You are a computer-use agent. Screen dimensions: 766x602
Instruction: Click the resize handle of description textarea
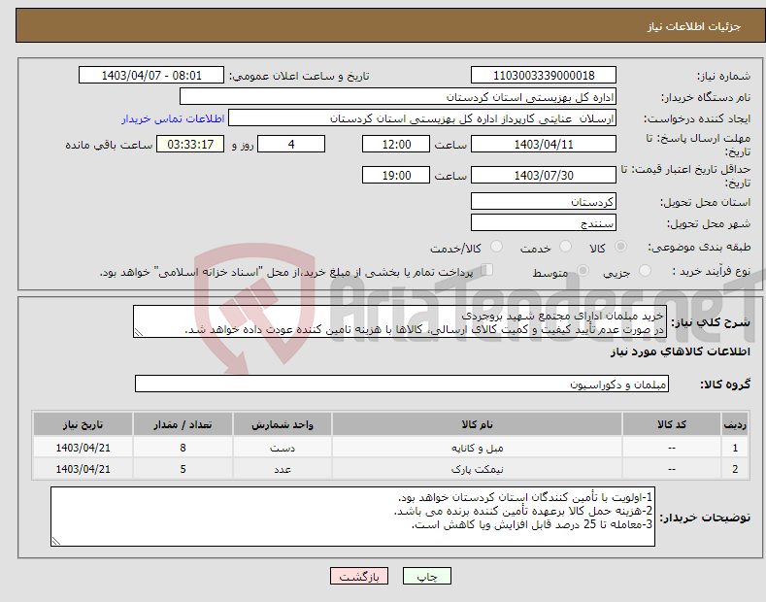139,333
